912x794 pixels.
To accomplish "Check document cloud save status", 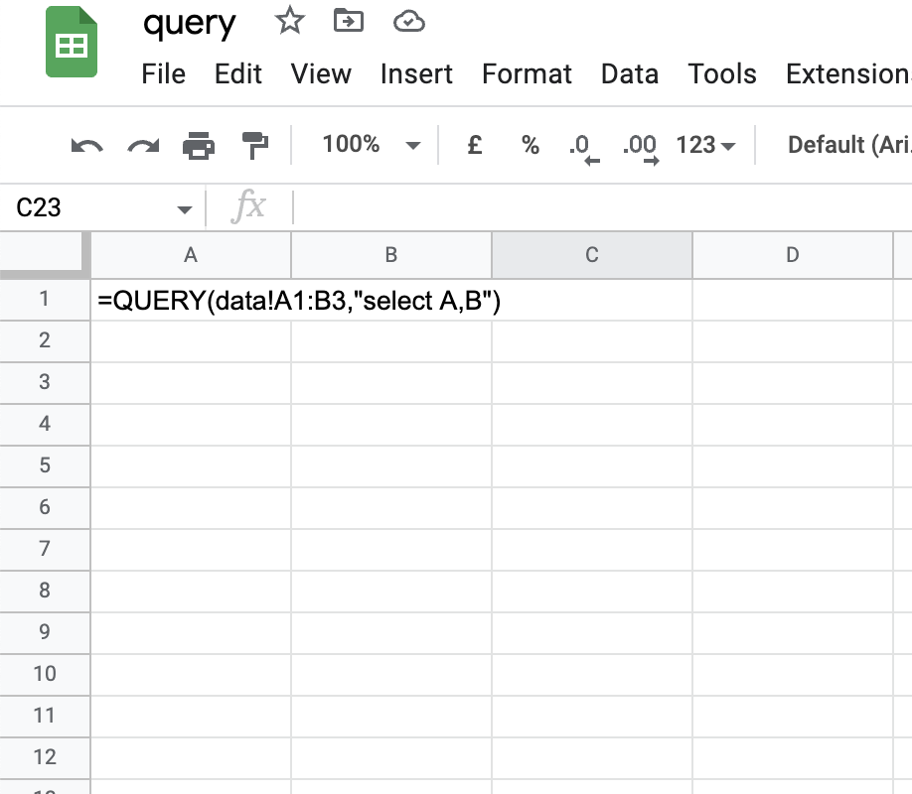I will pos(408,20).
